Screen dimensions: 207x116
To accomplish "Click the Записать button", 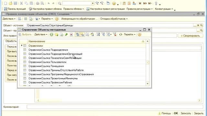I will [186, 113].
